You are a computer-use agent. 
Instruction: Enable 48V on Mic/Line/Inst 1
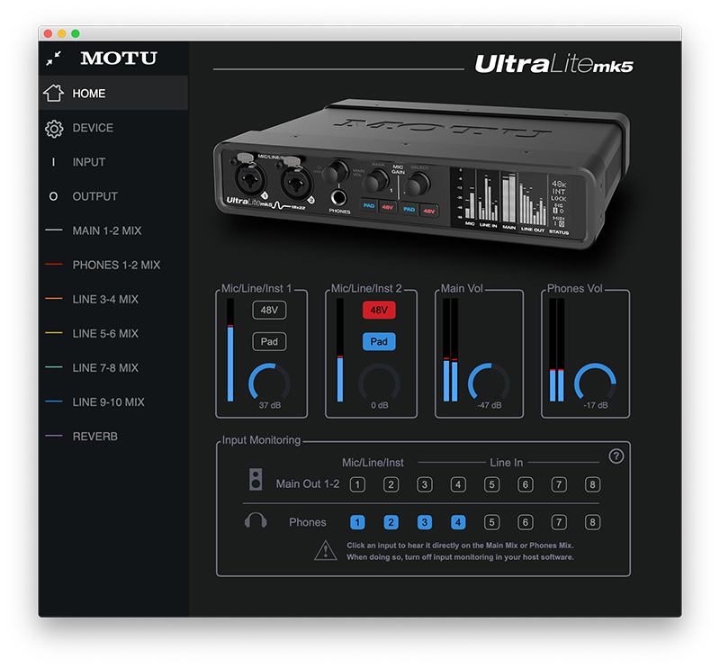(269, 310)
